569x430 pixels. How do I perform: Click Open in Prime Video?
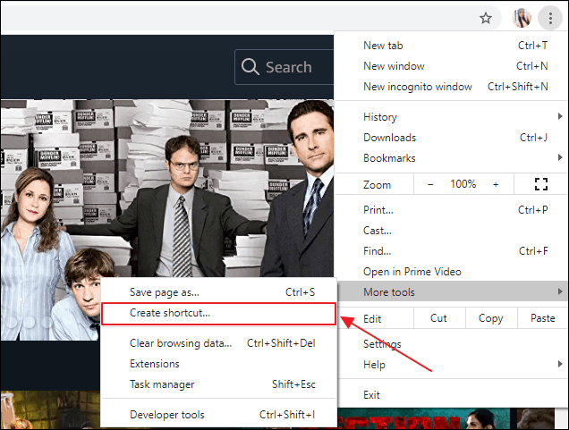(x=451, y=272)
